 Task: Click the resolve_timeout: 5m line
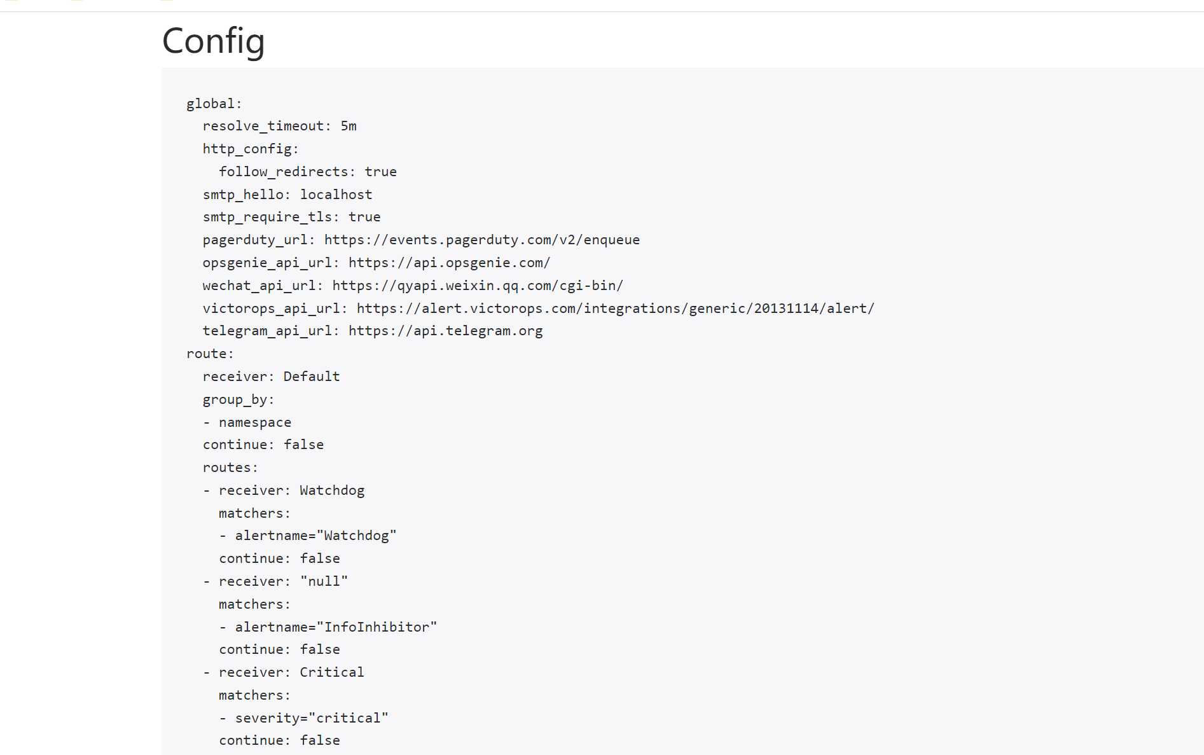280,126
